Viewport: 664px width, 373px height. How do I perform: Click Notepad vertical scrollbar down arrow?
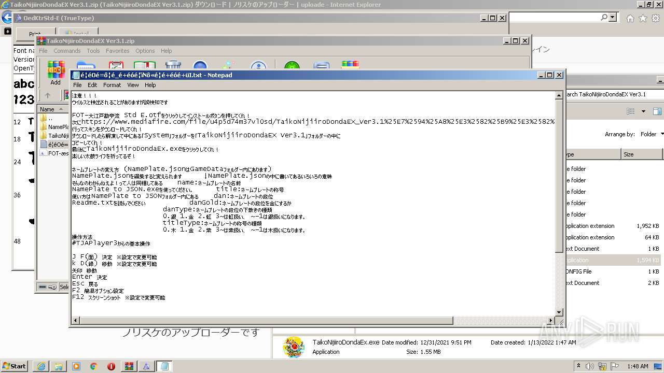tap(559, 312)
